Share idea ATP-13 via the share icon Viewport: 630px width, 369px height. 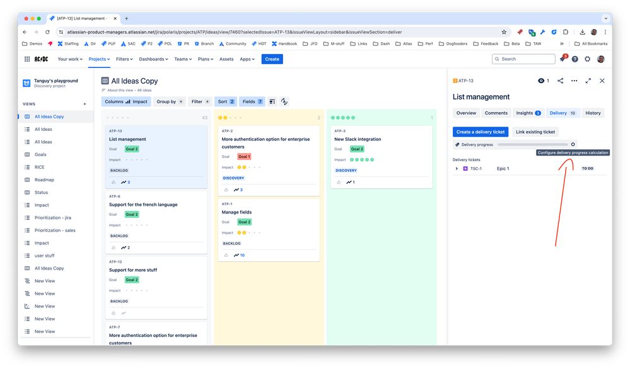(x=560, y=81)
